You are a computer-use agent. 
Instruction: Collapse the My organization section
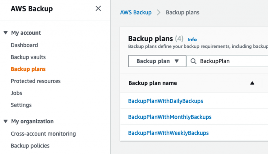point(5,122)
